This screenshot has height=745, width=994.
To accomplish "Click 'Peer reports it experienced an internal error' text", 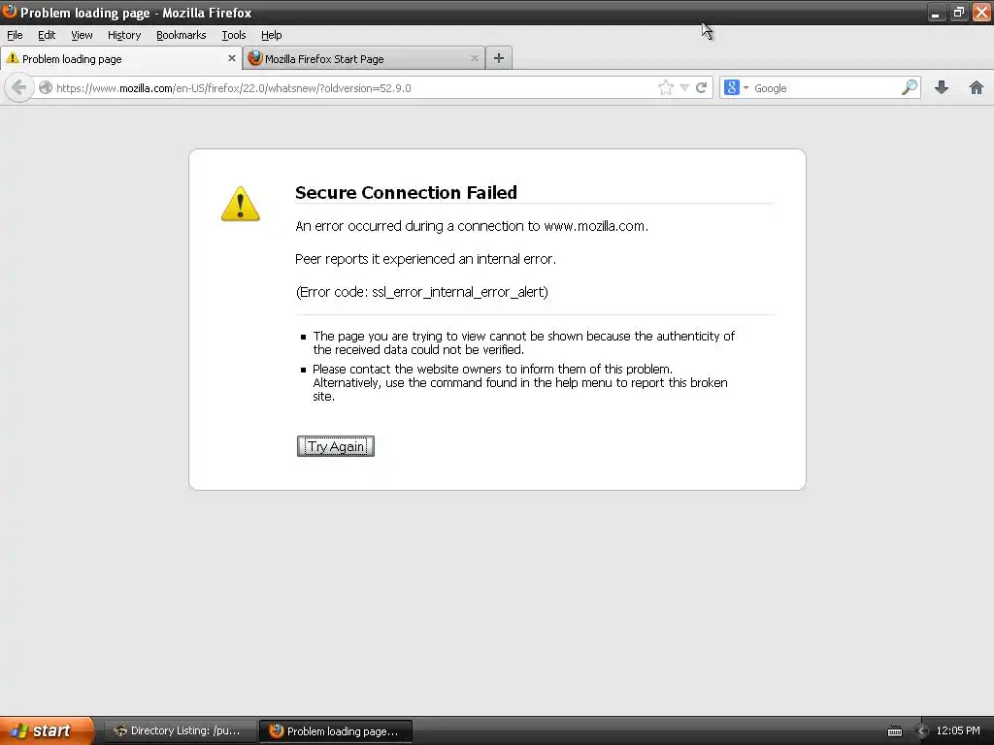I will click(425, 259).
